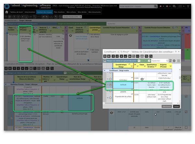
Task: Open the gear settings icon in dialog
Action: [x=174, y=61]
